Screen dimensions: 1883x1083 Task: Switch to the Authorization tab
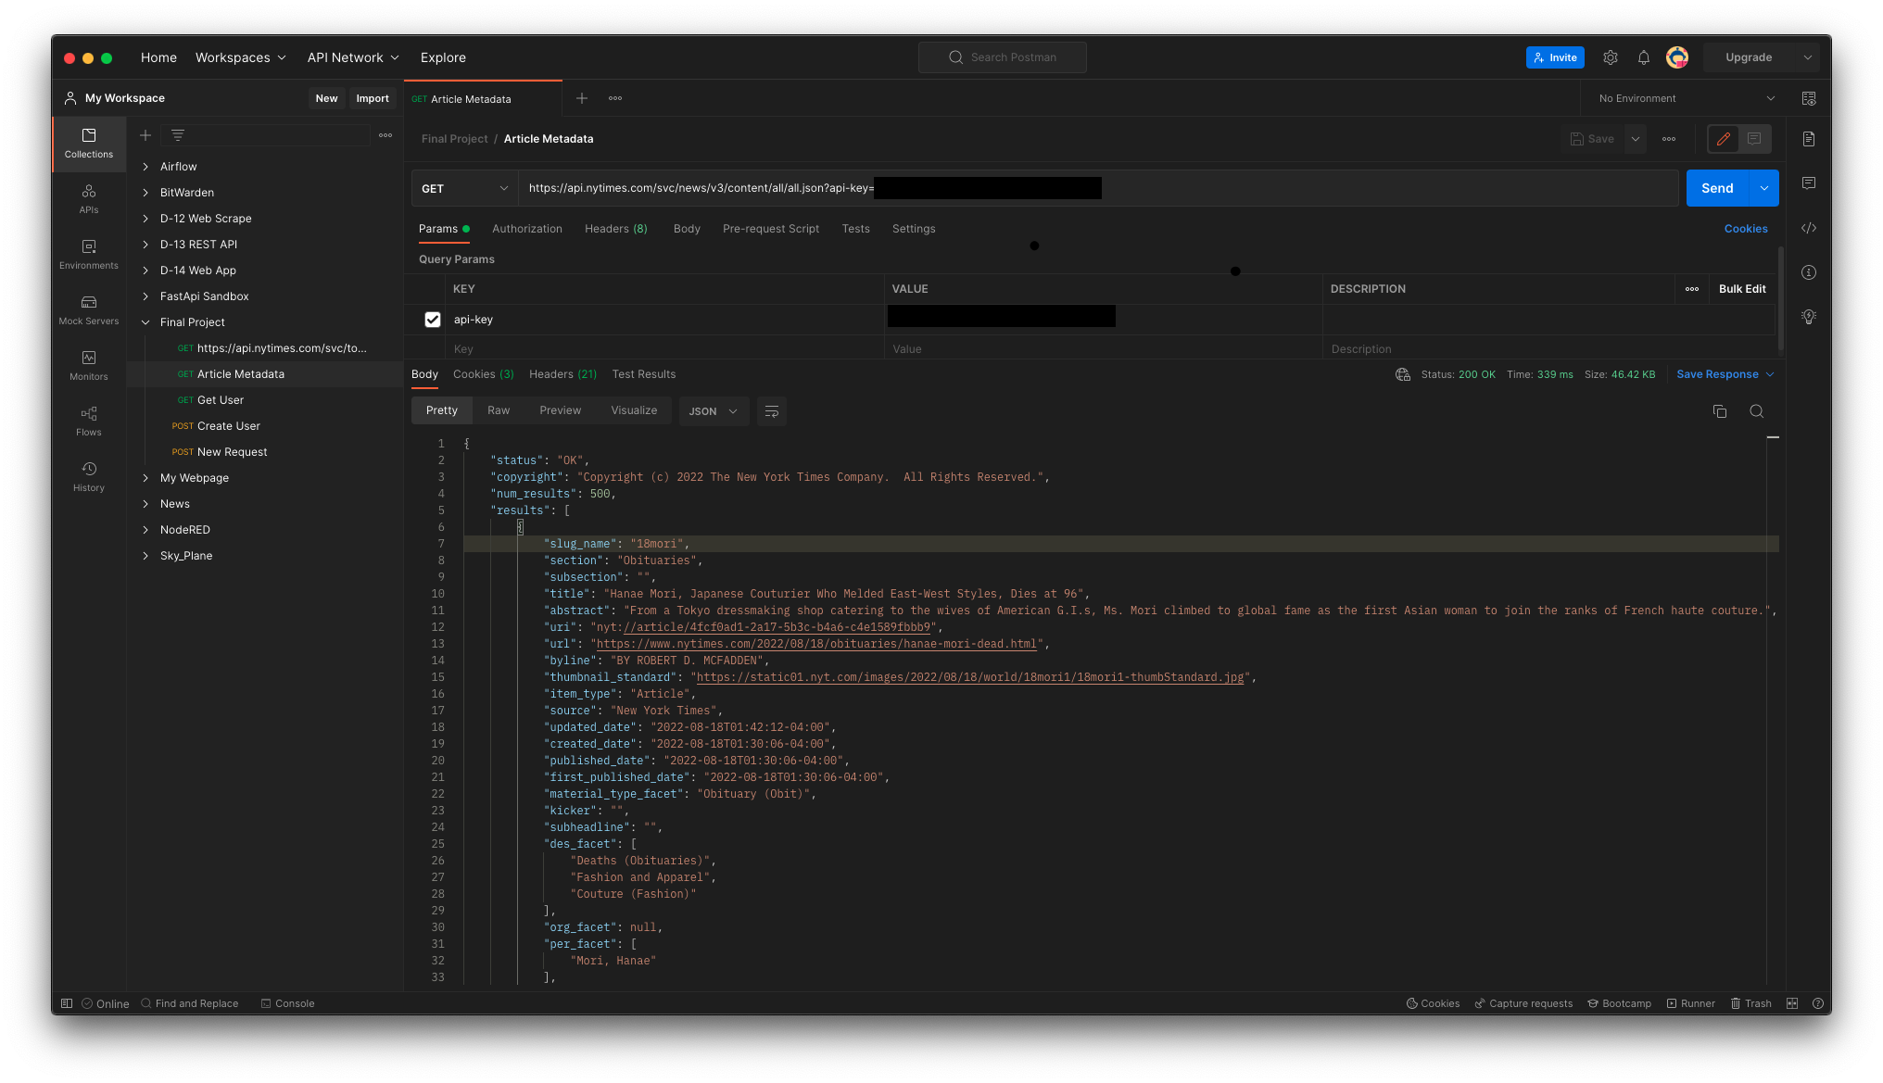[527, 229]
